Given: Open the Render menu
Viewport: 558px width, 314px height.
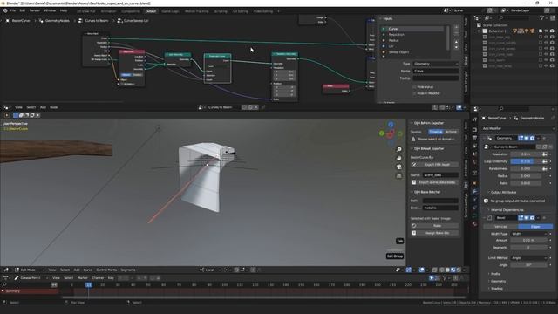Looking at the screenshot, I should pyautogui.click(x=35, y=10).
